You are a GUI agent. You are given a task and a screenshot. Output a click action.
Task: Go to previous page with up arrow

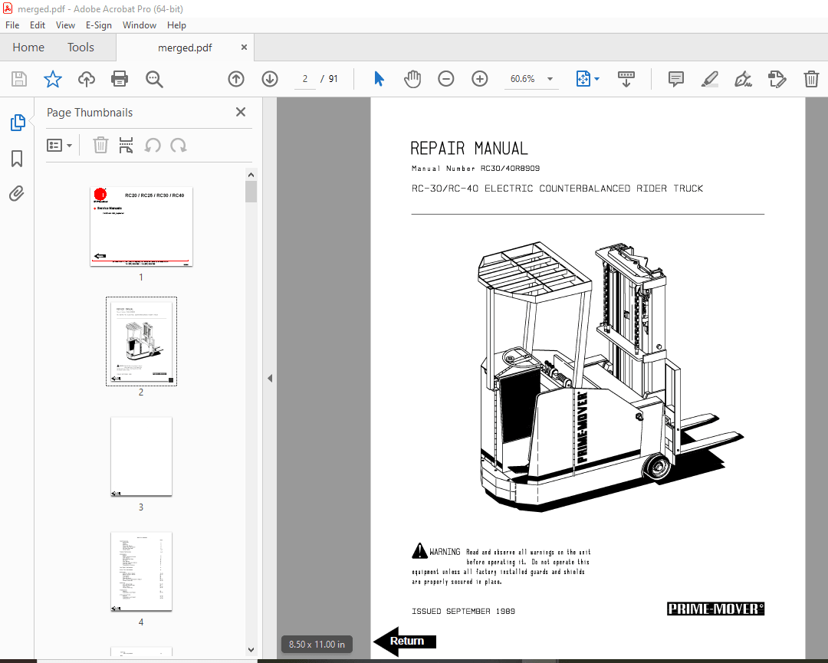point(236,79)
